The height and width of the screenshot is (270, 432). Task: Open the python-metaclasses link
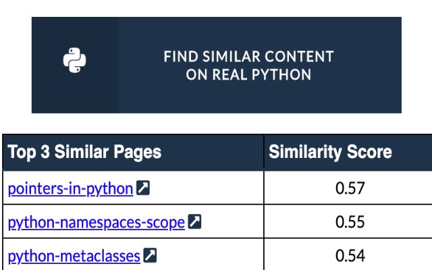pos(74,256)
